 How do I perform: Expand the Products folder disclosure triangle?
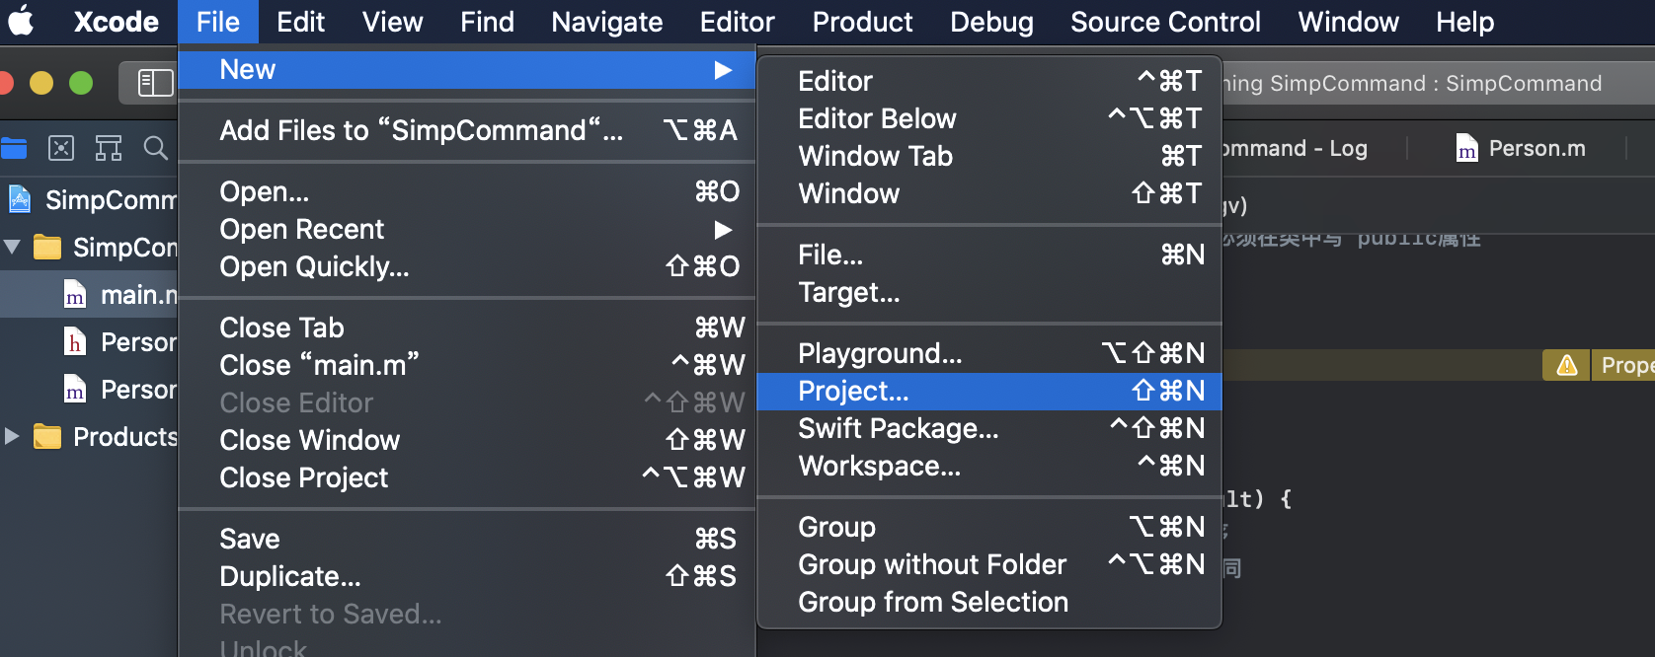pyautogui.click(x=13, y=436)
